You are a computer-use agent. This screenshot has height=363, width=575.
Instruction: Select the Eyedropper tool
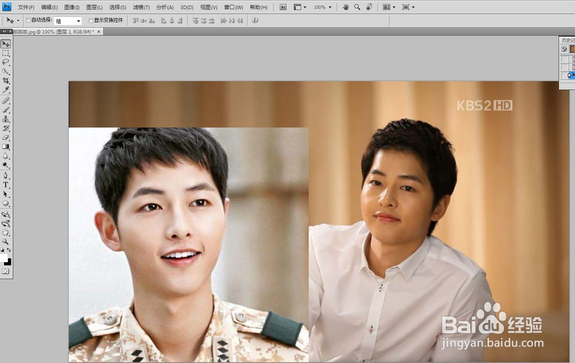[6, 90]
